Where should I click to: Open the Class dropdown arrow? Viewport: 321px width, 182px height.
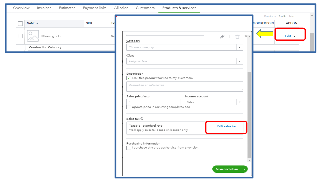point(240,61)
